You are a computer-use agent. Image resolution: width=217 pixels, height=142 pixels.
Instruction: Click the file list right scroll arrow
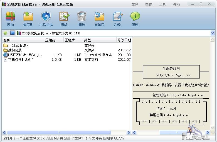click(x=129, y=133)
